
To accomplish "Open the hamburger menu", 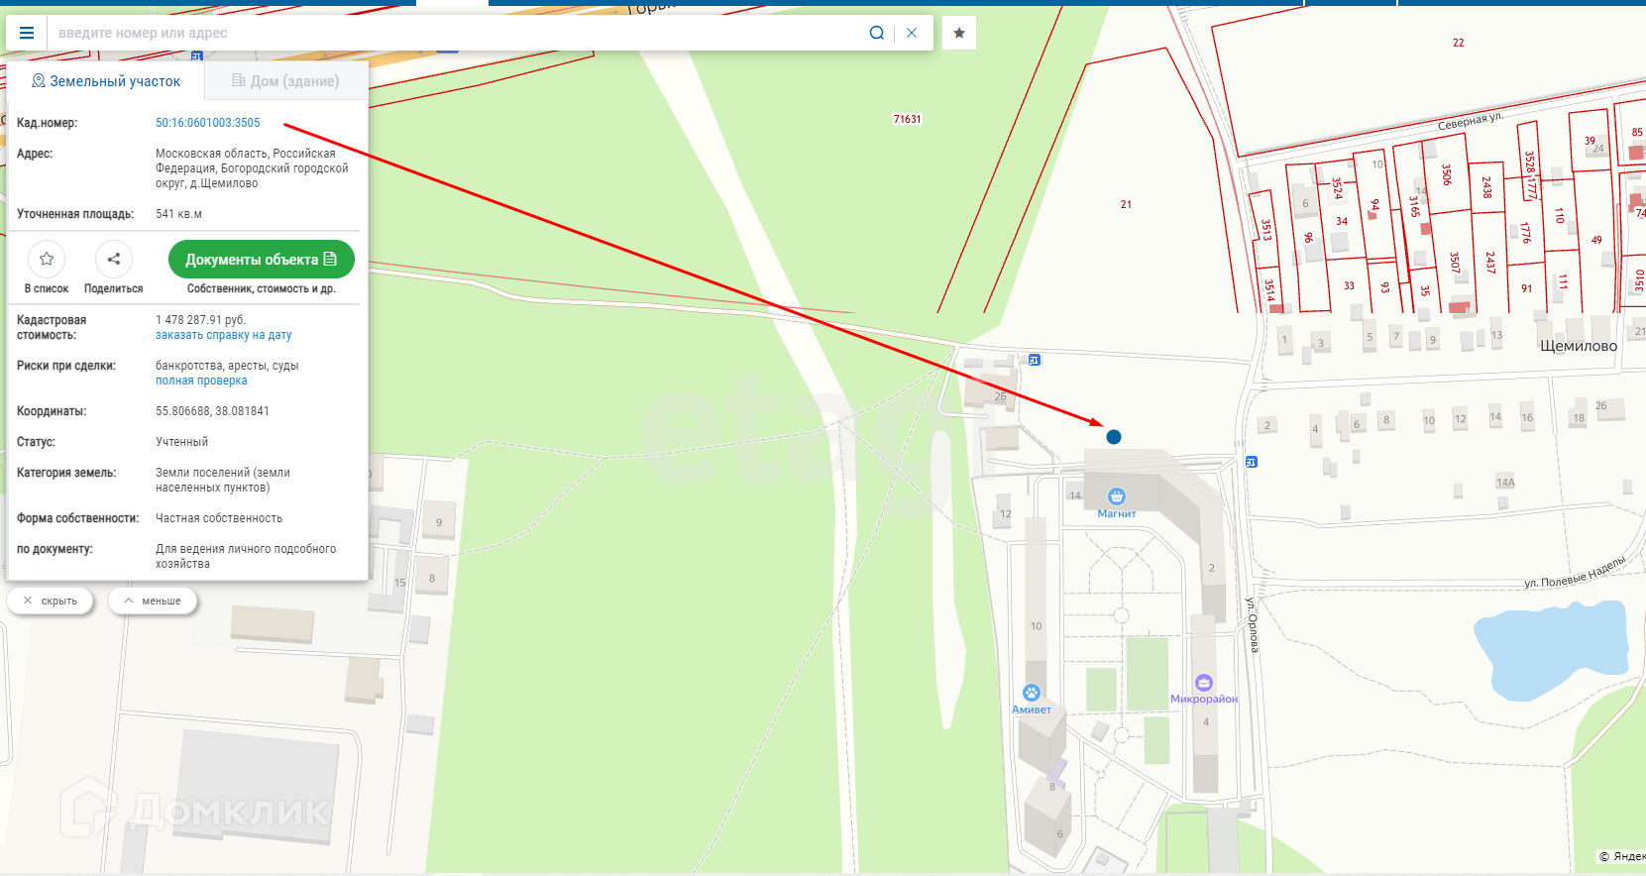I will [x=27, y=33].
